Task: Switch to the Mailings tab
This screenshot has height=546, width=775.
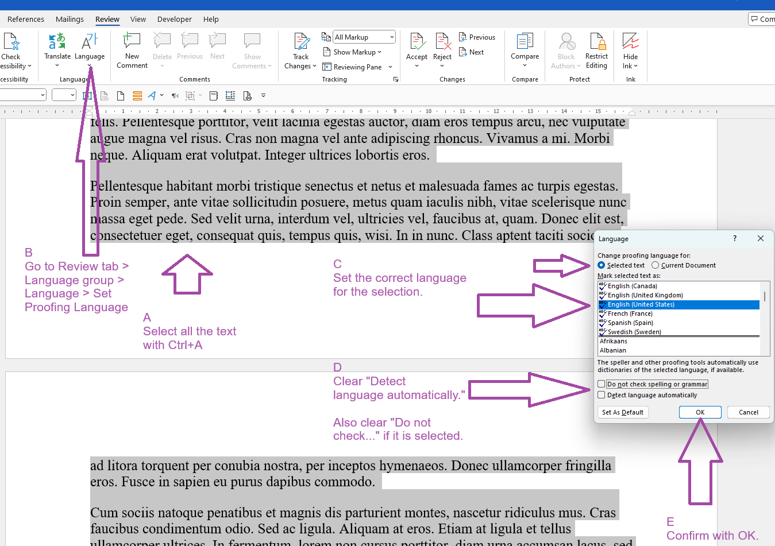Action: pos(70,19)
